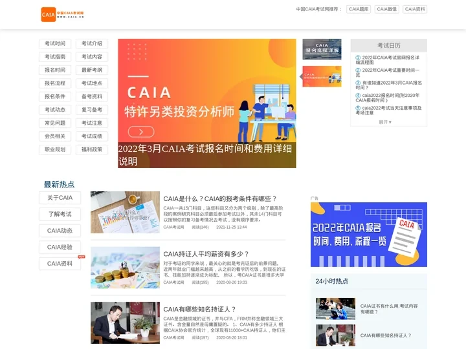Click 报名条件 category

pos(55,96)
